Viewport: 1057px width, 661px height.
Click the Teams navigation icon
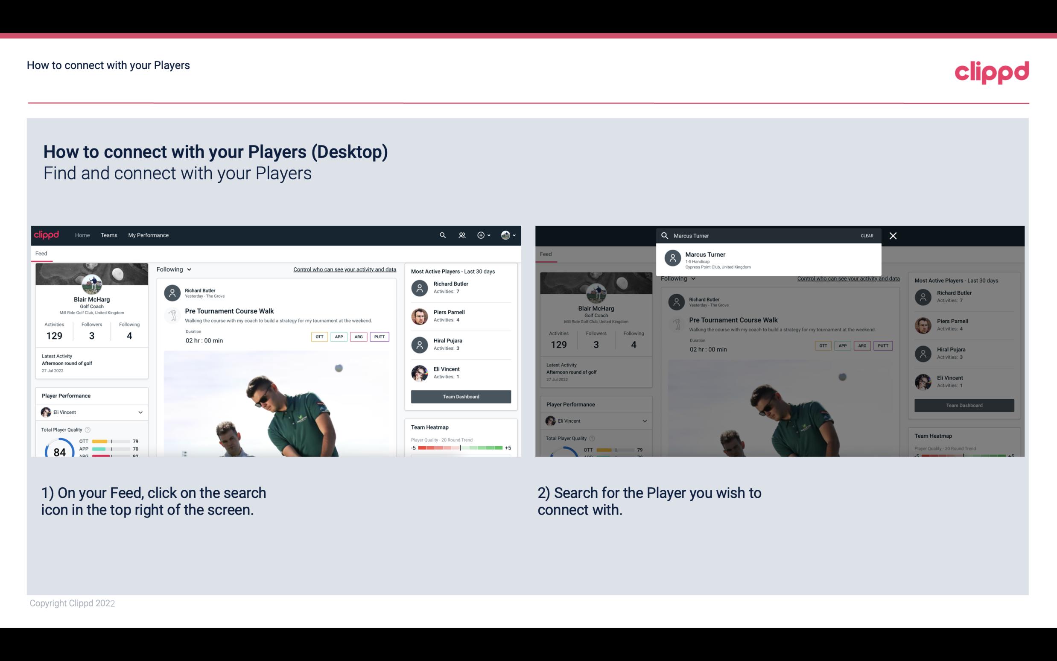pos(109,234)
